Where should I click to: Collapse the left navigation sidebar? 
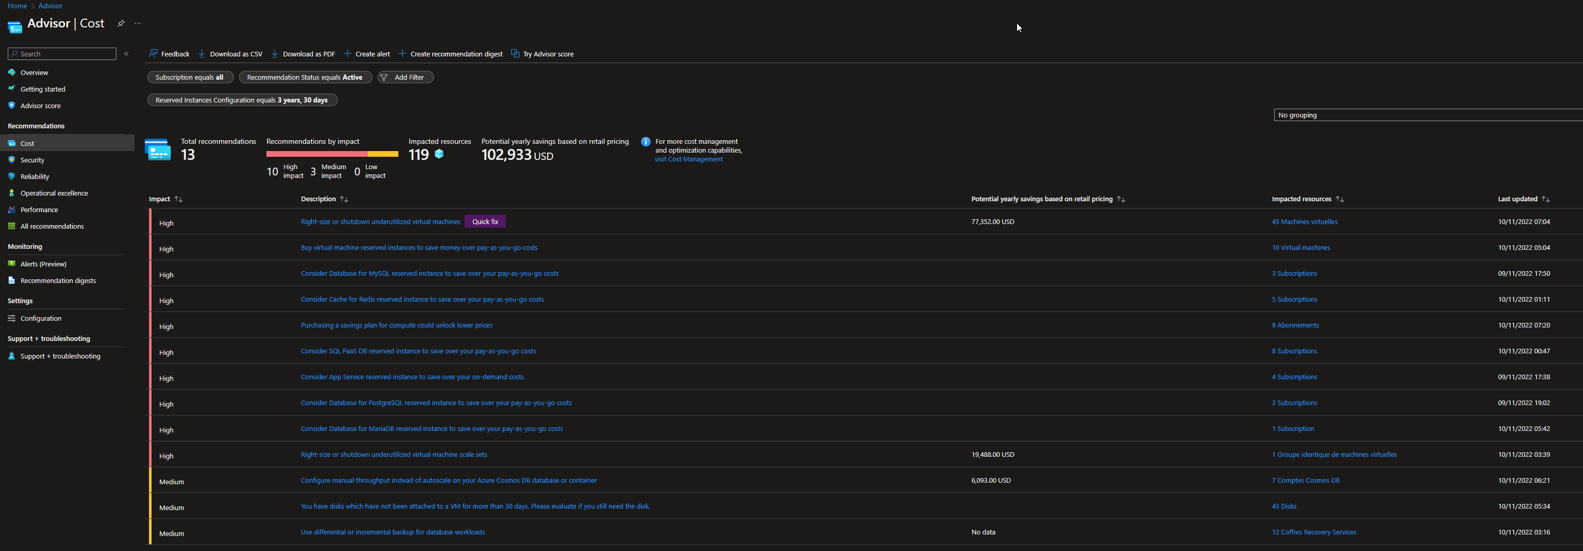pos(126,54)
